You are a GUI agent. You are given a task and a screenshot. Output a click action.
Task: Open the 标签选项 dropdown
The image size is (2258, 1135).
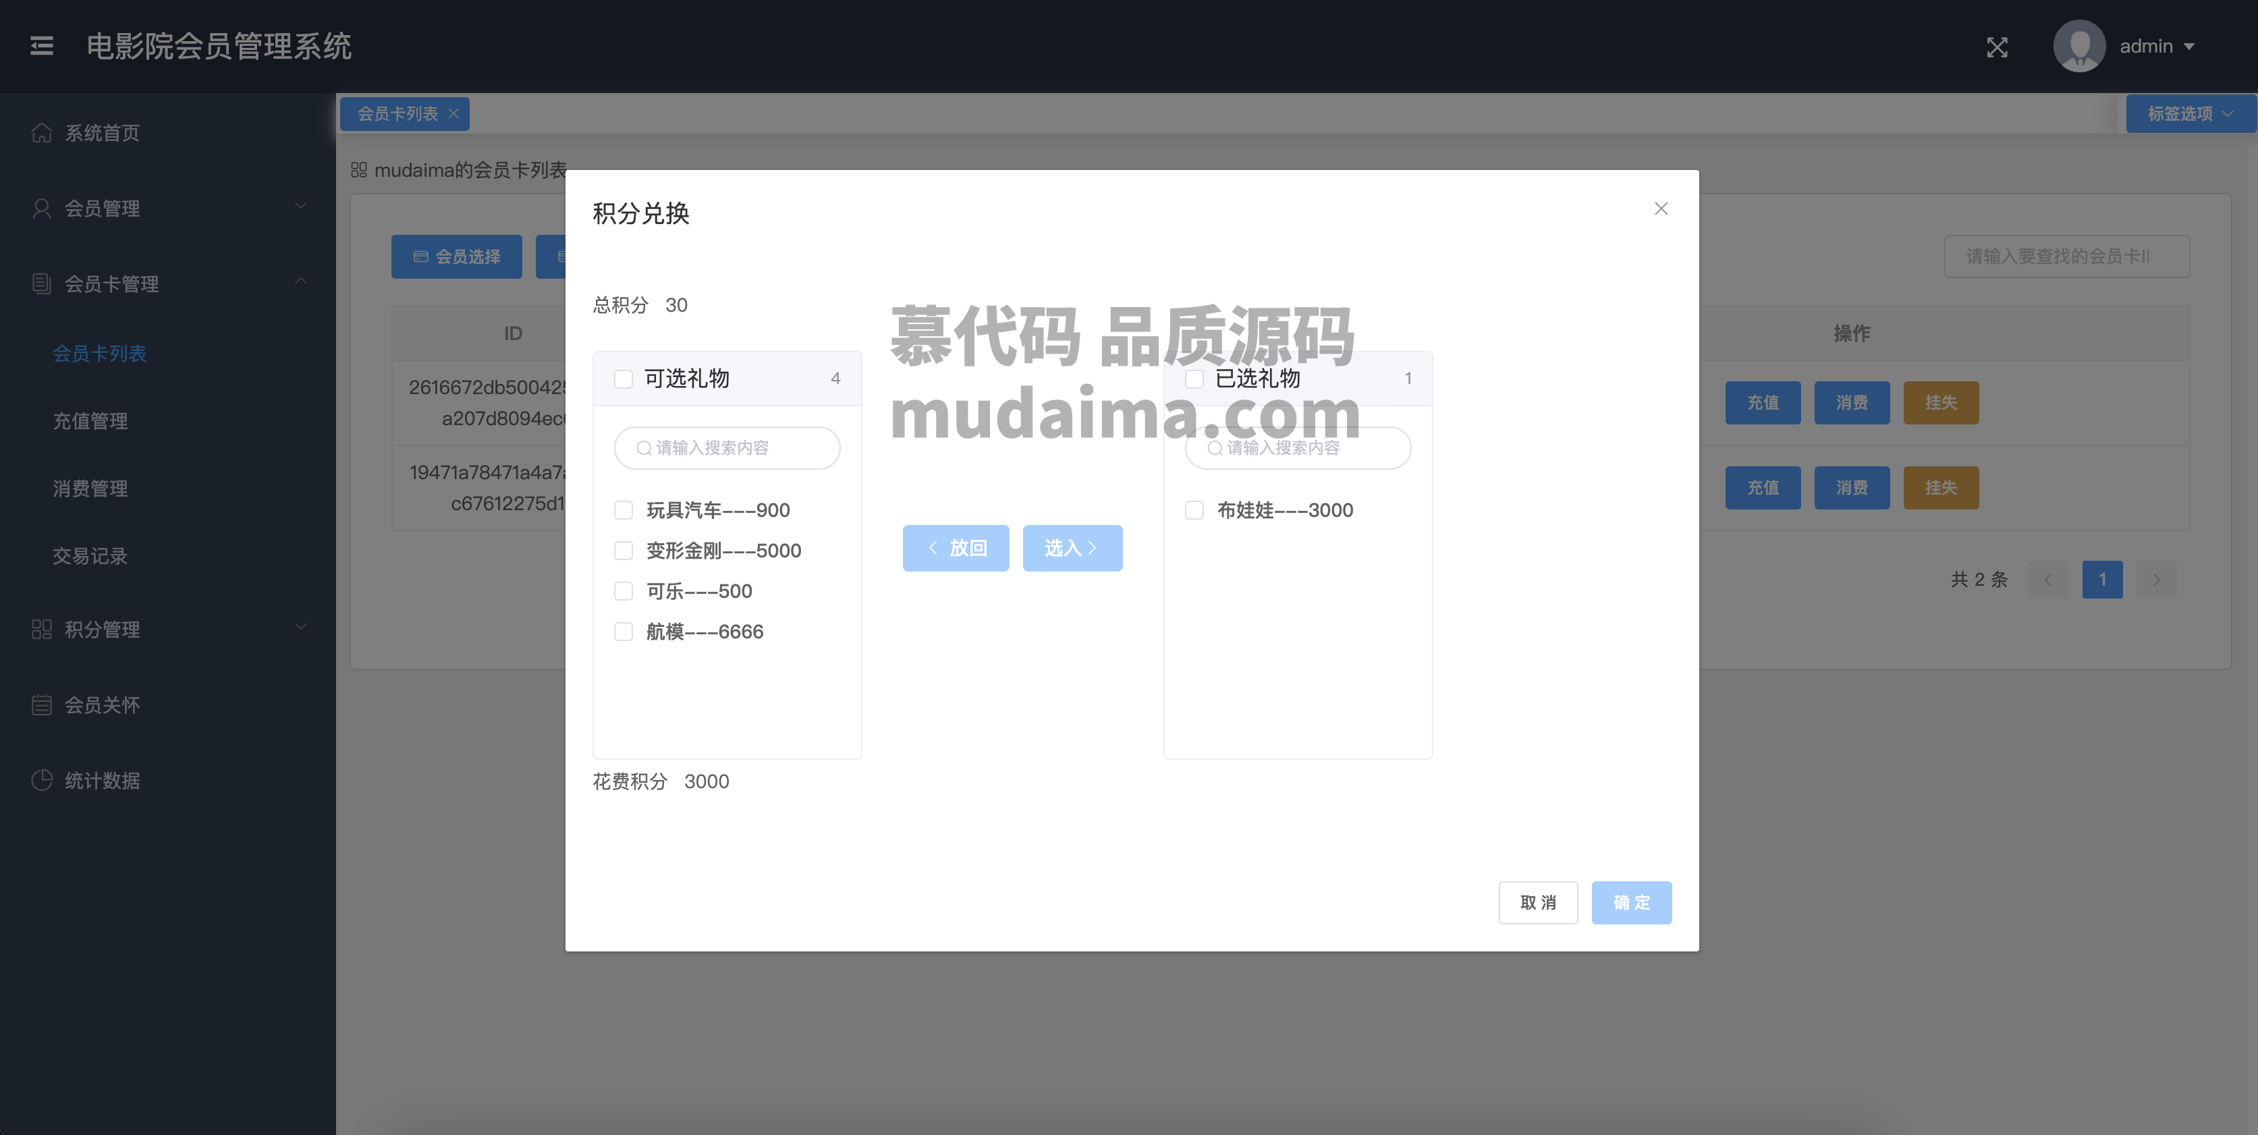(2191, 114)
